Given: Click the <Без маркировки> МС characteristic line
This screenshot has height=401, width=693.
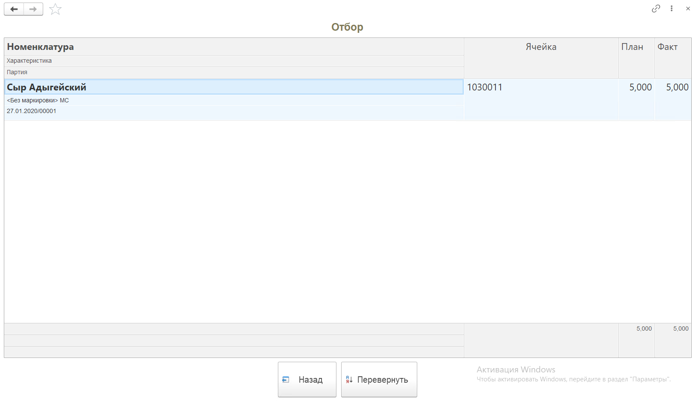Looking at the screenshot, I should [38, 100].
